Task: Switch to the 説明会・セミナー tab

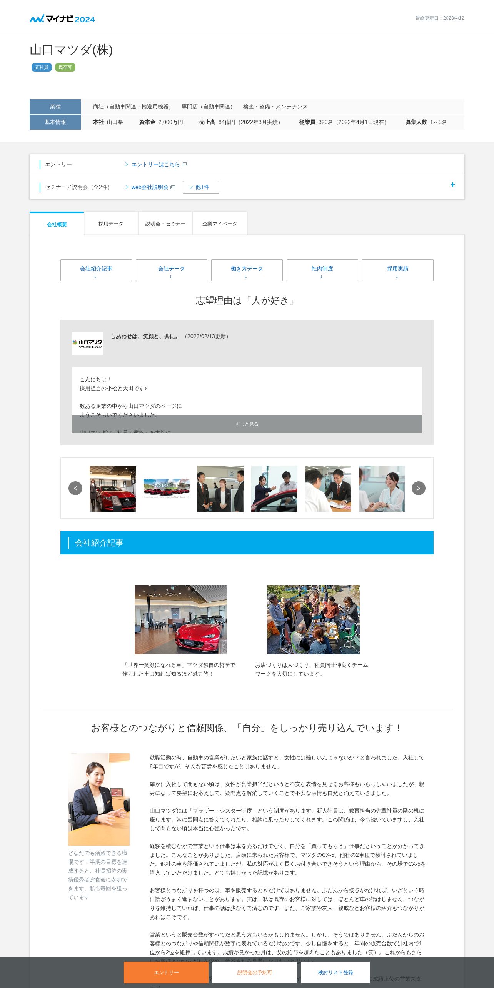Action: tap(165, 223)
